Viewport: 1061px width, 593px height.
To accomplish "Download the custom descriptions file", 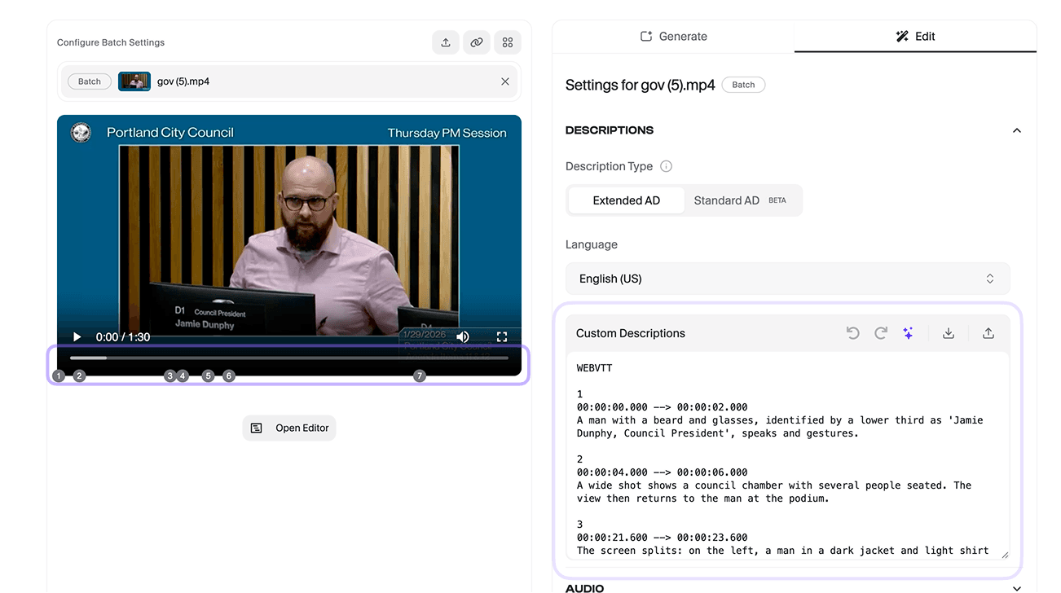I will point(949,333).
